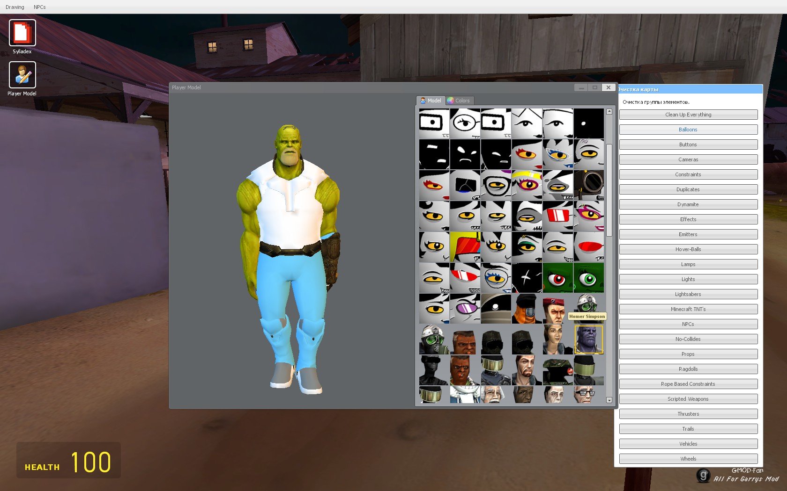Screen dimensions: 787x491
Task: Select the green face with green eye
Action: (588, 278)
